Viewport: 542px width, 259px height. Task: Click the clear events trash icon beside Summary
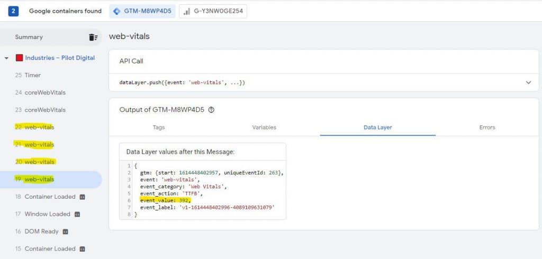click(x=93, y=38)
